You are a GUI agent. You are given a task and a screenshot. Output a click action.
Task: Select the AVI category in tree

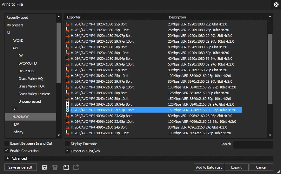(16, 48)
